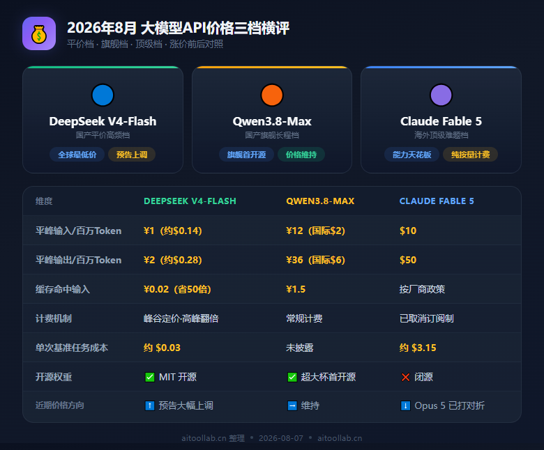Image resolution: width=544 pixels, height=450 pixels.
Task: Click the $50 price cell
Action: pyautogui.click(x=408, y=260)
